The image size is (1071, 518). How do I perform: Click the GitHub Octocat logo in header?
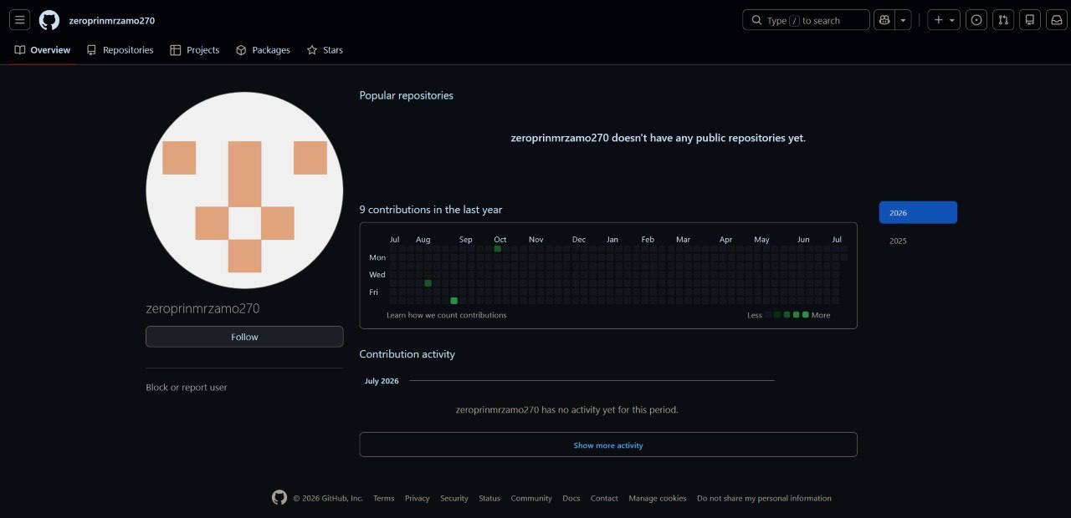(x=49, y=20)
